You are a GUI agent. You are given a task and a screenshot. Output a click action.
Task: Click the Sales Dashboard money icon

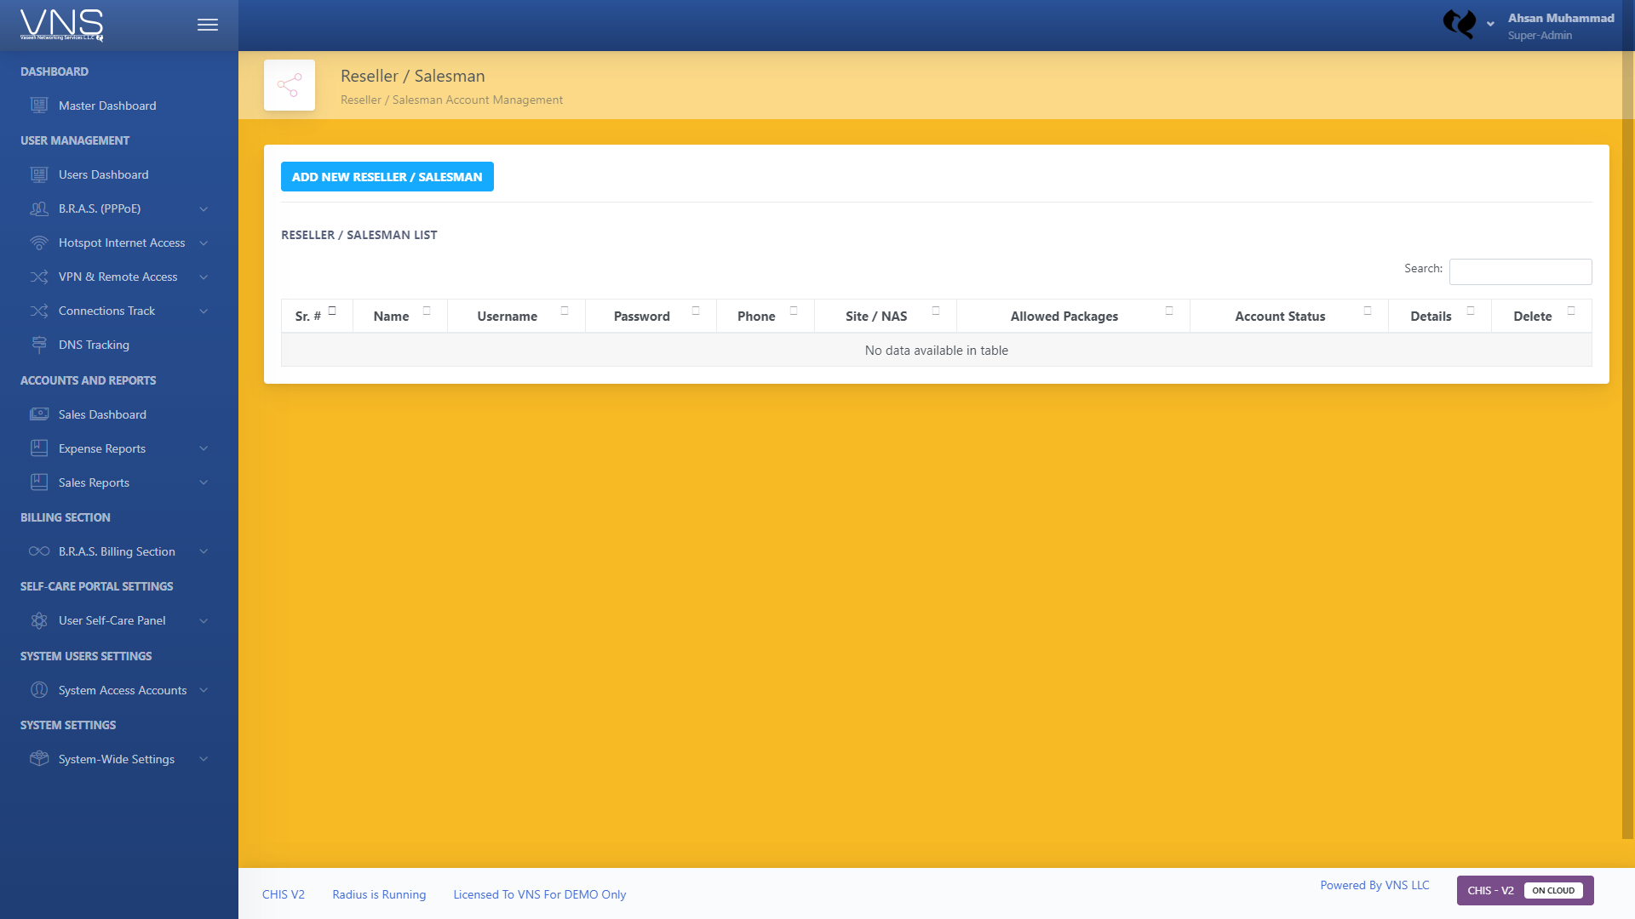click(39, 414)
